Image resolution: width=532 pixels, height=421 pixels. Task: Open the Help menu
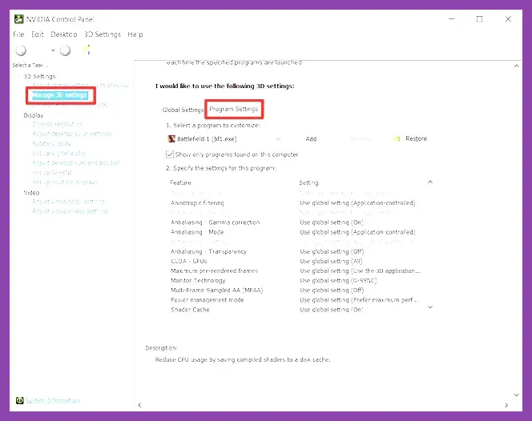(x=135, y=34)
